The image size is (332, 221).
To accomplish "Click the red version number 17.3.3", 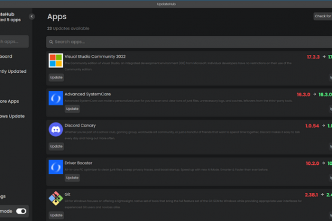I will [x=313, y=57].
